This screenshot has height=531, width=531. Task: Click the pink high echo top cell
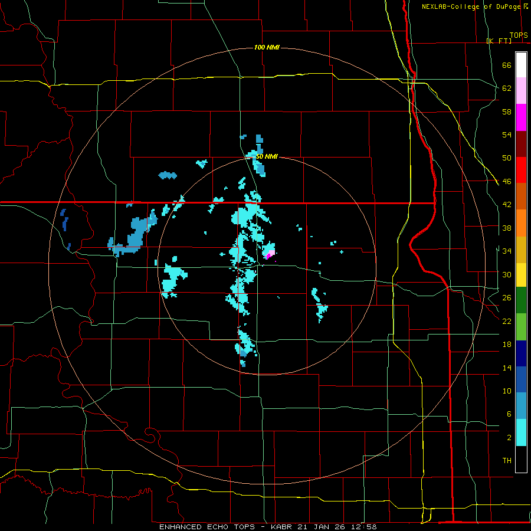point(271,254)
